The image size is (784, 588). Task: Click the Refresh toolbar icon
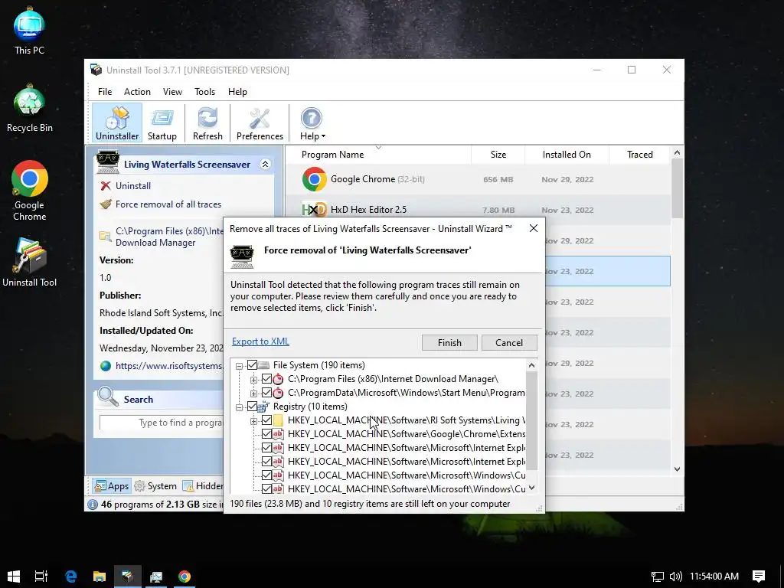(207, 123)
